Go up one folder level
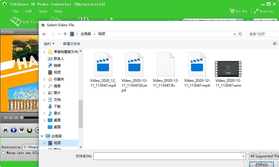 pos(65,34)
